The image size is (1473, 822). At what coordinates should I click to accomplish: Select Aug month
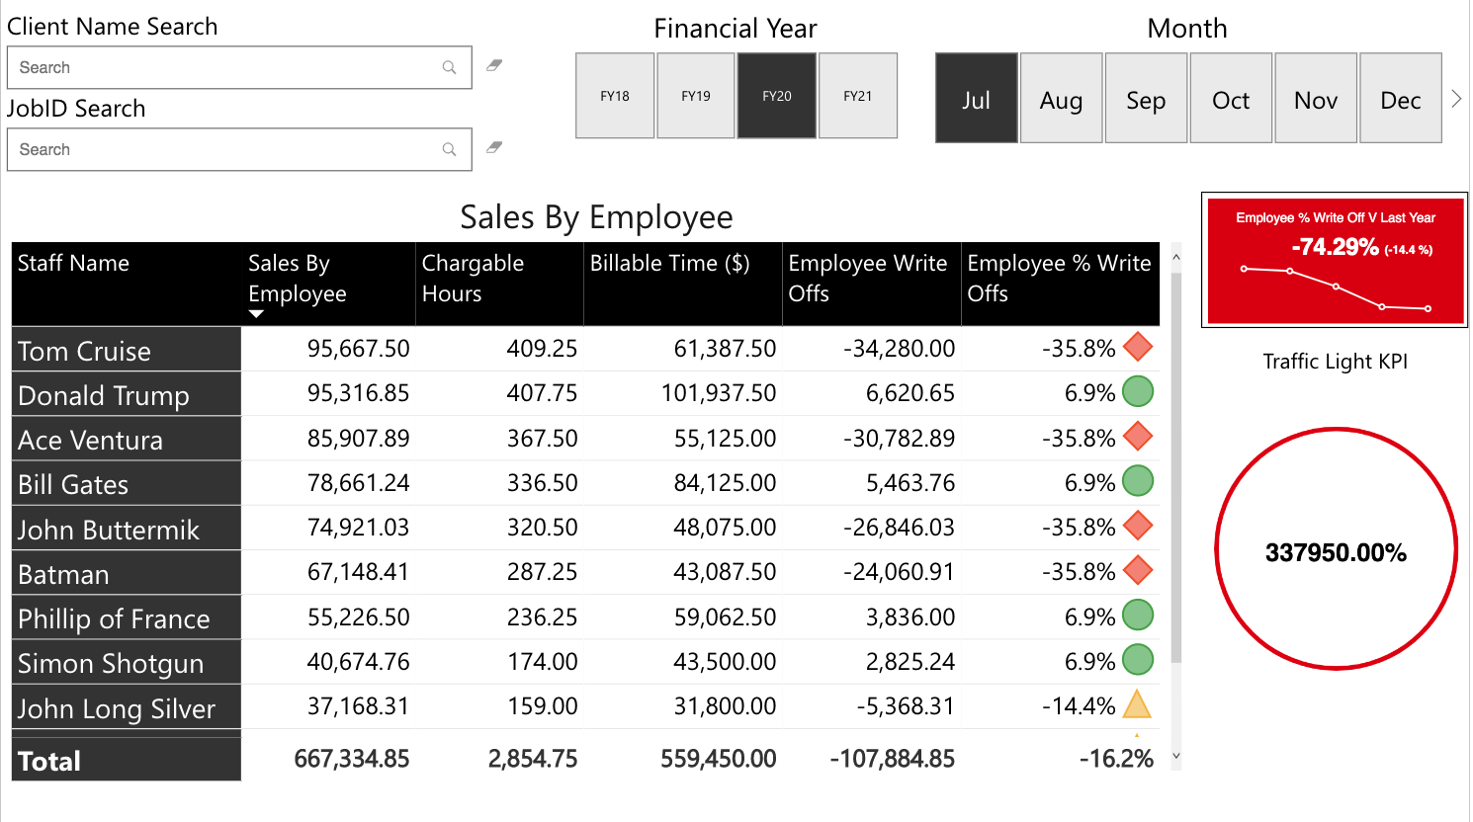1062,99
